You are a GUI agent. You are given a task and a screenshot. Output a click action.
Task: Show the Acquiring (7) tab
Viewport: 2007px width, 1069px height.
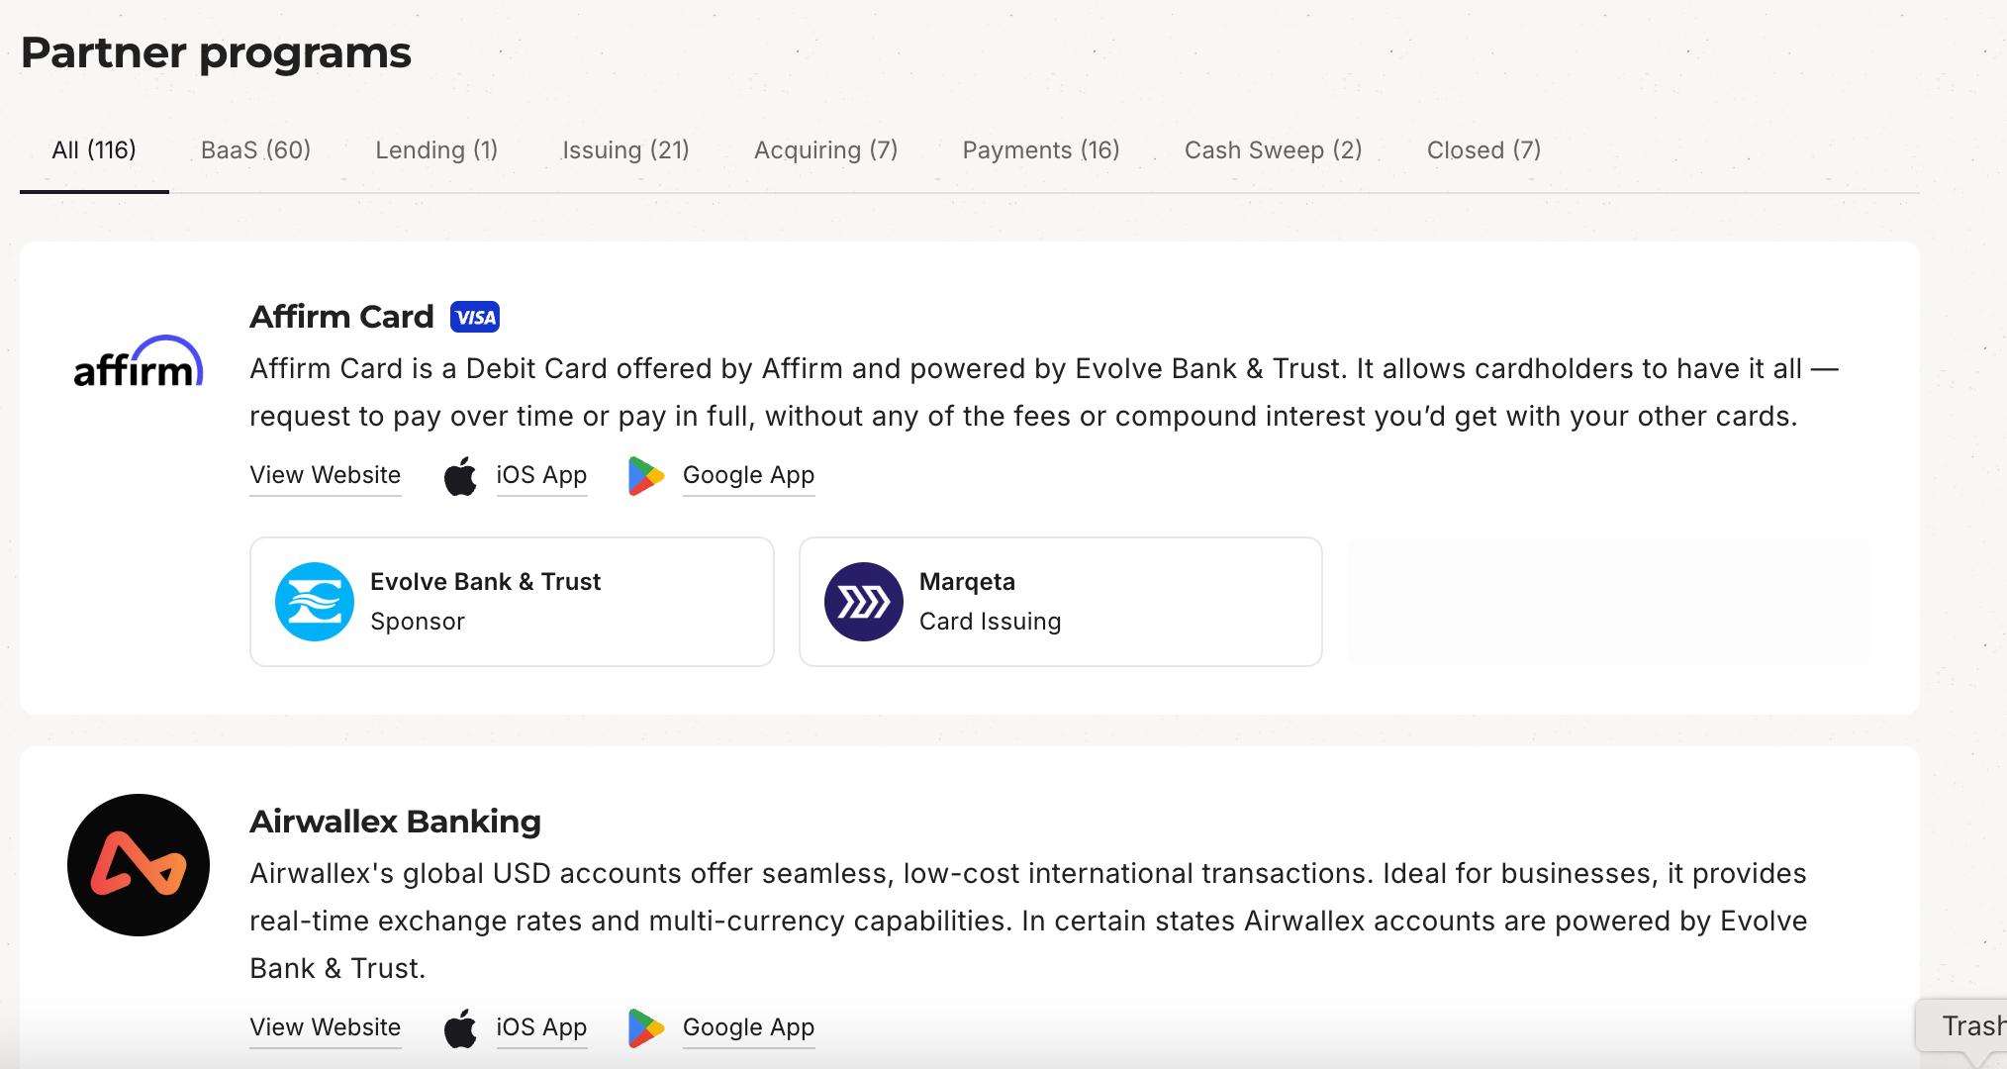[x=825, y=150]
